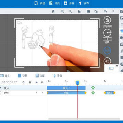Open the text T tool in sidebar
Image resolution: width=123 pixels, height=123 pixels.
point(122,25)
